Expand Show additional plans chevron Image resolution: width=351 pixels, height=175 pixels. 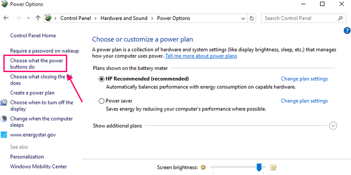(333, 126)
